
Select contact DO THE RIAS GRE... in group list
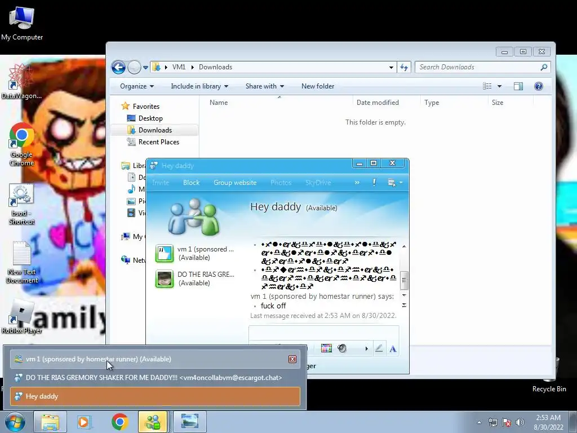point(195,279)
